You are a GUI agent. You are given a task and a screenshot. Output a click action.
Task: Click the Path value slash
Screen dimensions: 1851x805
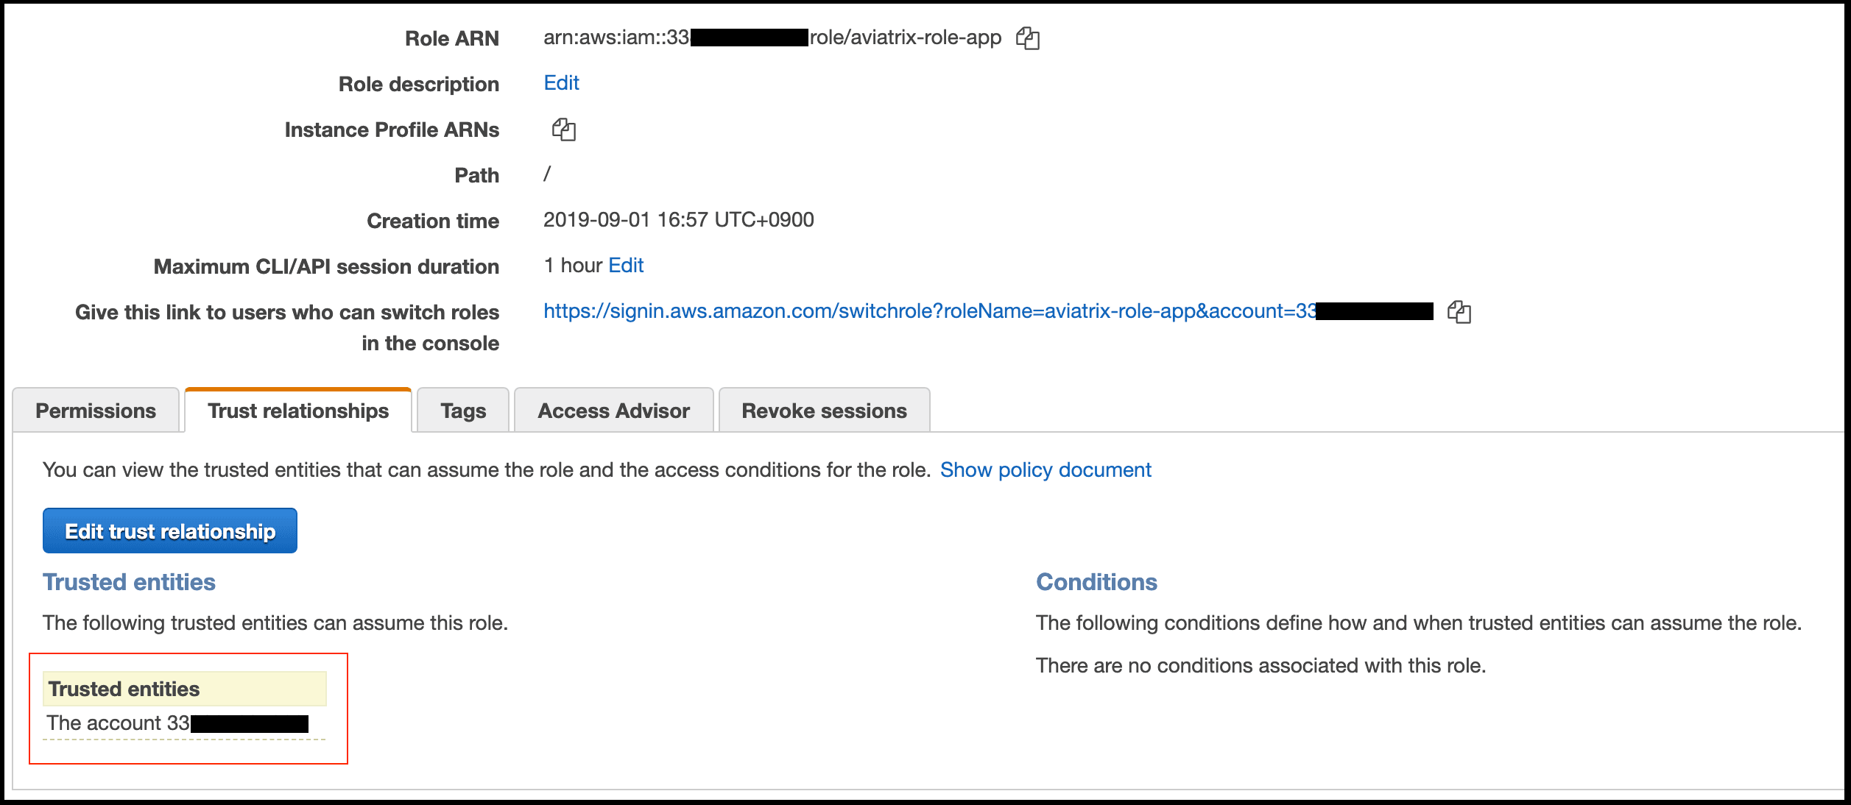tap(547, 174)
